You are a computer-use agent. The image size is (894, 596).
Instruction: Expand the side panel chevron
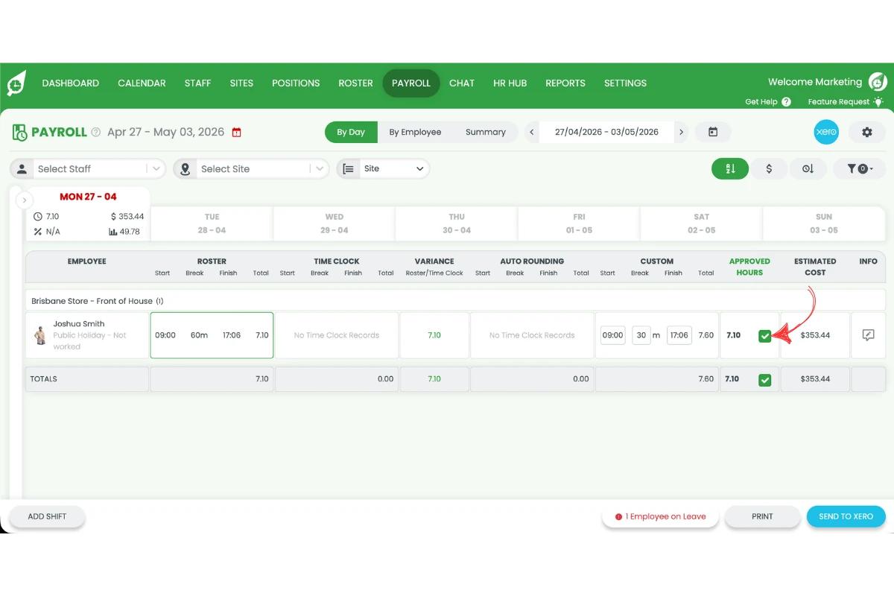pos(24,200)
